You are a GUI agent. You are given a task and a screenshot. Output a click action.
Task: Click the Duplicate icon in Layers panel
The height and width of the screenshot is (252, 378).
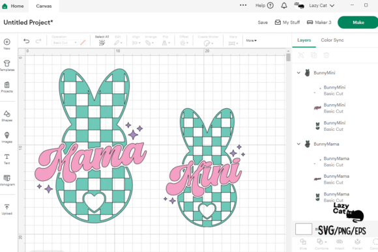pos(313,55)
